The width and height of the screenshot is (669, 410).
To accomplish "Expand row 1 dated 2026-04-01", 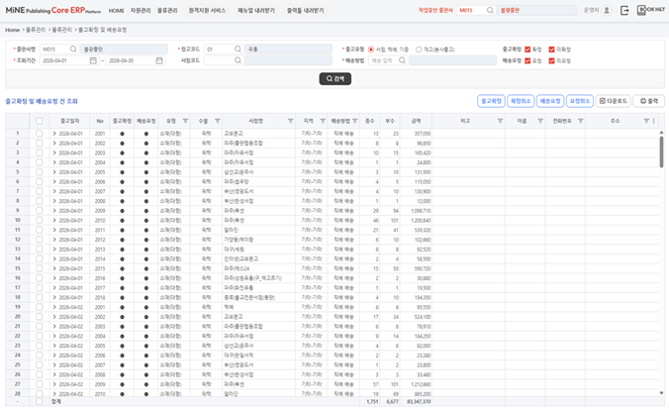I will (x=54, y=134).
